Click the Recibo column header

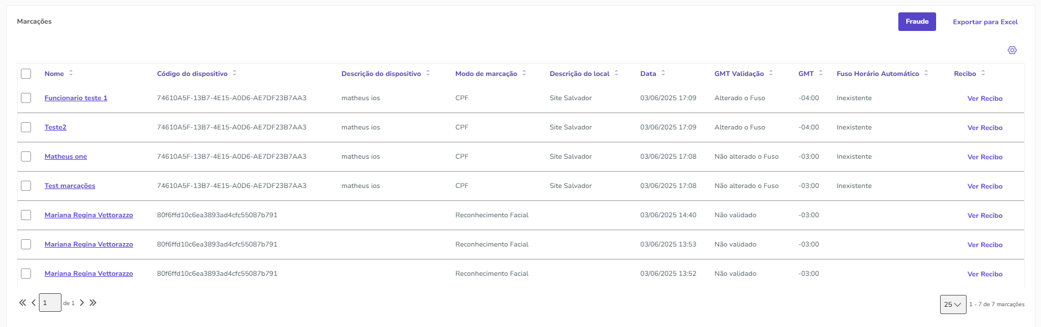pyautogui.click(x=964, y=74)
